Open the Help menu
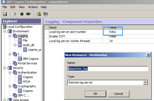Screen dimensions: 154x101 pos(44,7)
